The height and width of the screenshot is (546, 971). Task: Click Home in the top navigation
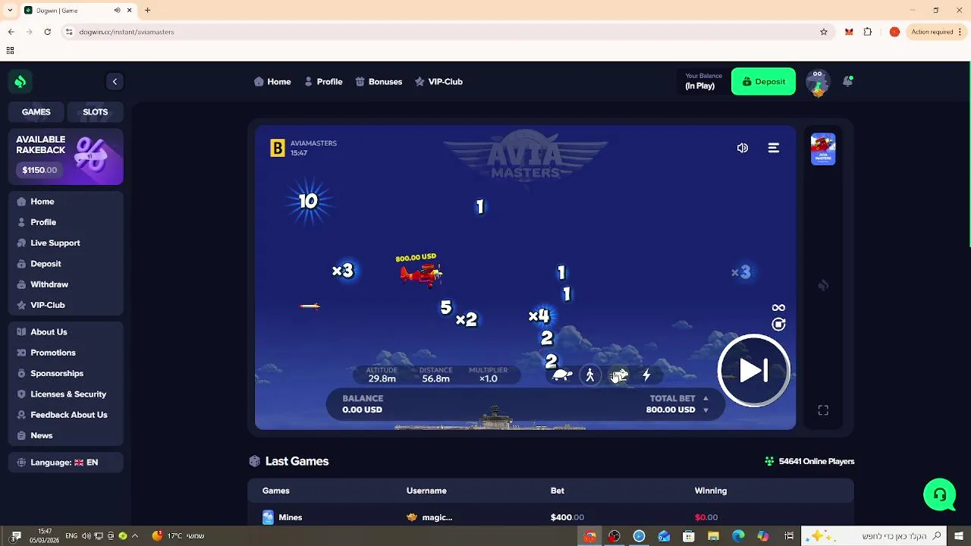272,81
